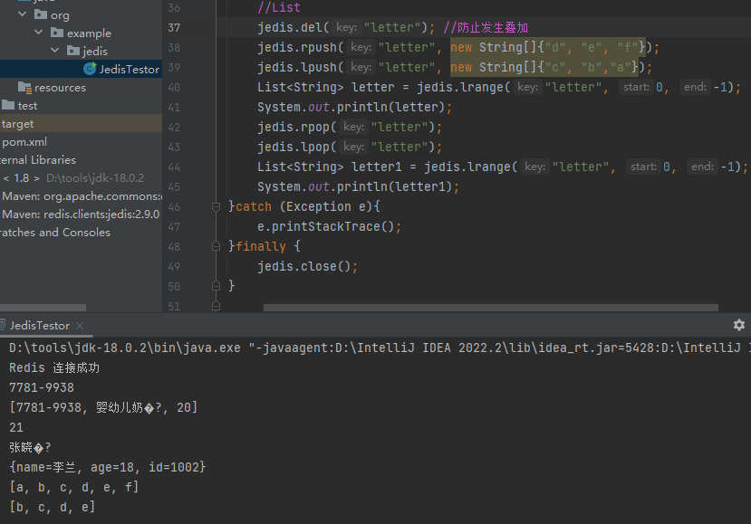This screenshot has height=524, width=751.
Task: Click the jedis package folder icon
Action: (72, 51)
